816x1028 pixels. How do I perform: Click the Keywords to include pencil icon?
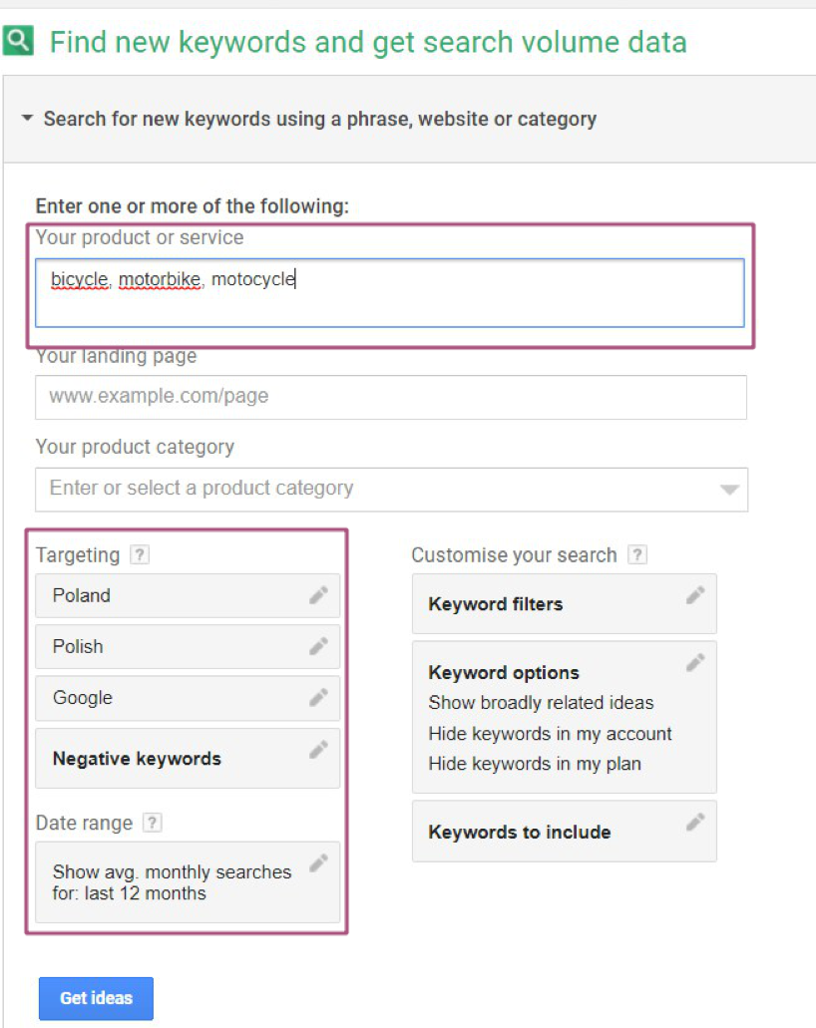695,822
